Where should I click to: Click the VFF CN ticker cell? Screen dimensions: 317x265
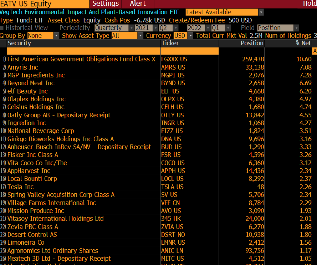point(170,203)
